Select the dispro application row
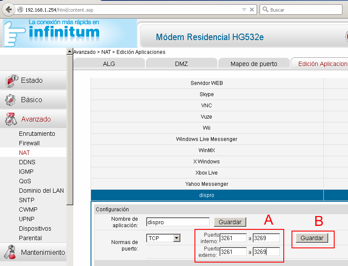The image size is (348, 266). click(207, 195)
